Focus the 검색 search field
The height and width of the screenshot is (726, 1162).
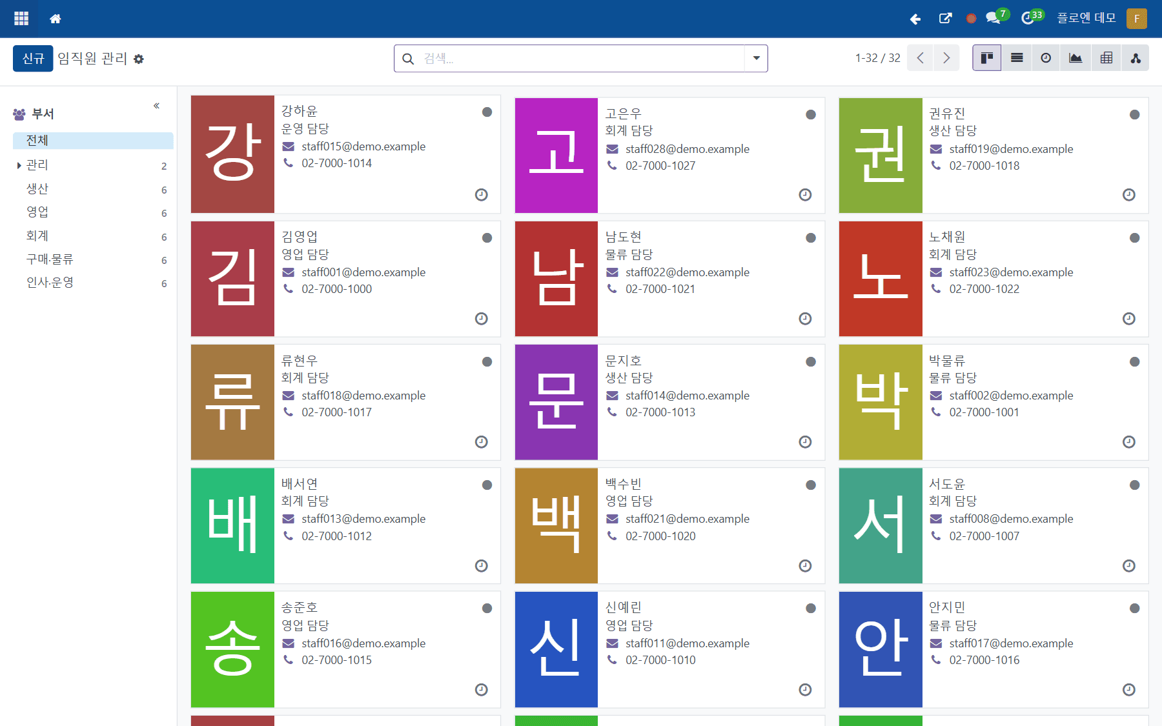tap(581, 58)
